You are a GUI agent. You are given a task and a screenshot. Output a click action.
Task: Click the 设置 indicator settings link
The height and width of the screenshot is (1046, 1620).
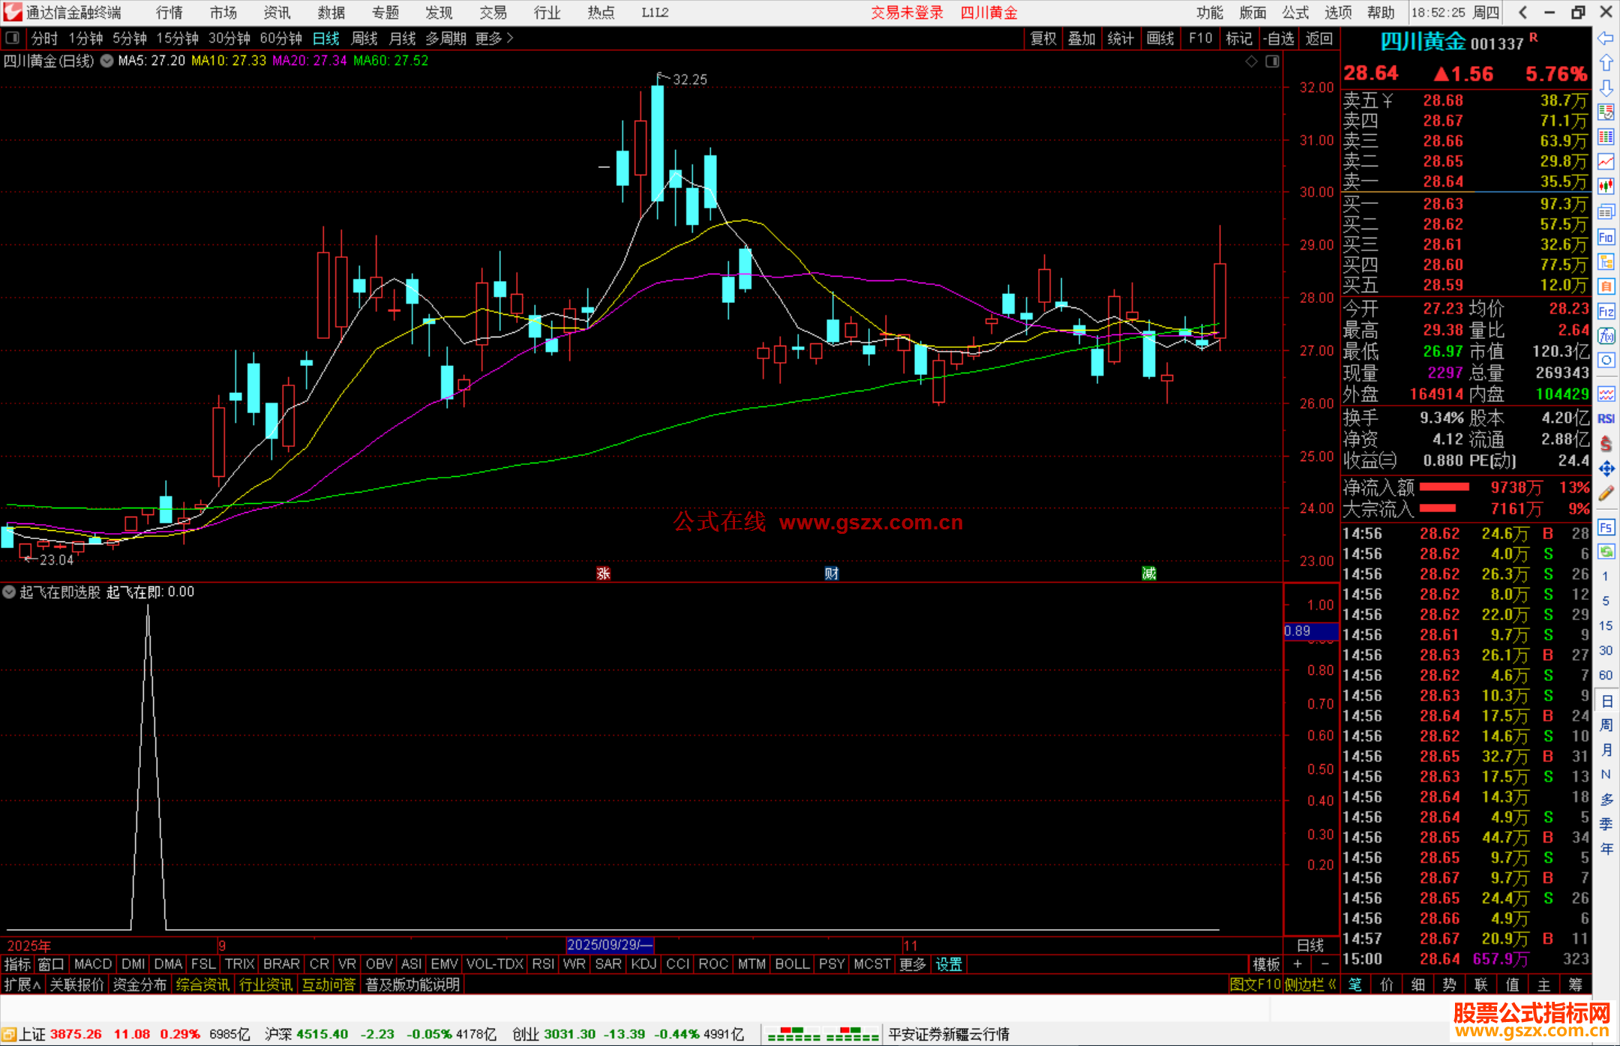(948, 964)
